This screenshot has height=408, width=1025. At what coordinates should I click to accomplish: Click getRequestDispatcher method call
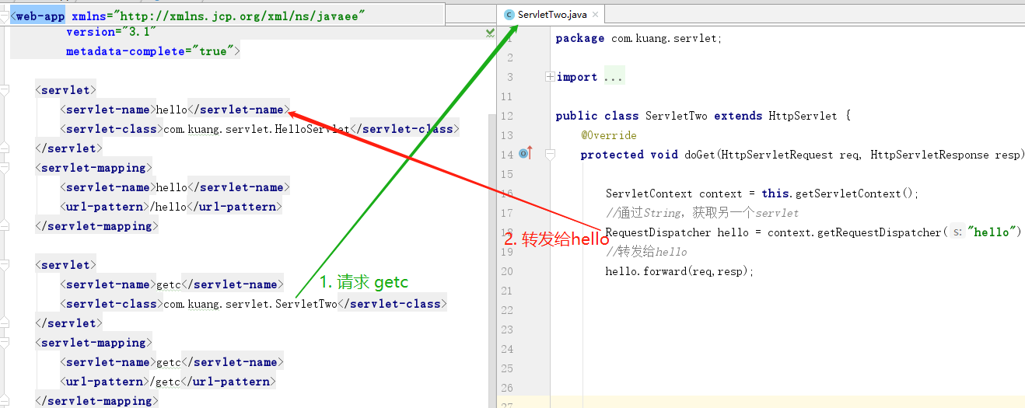[x=879, y=232]
